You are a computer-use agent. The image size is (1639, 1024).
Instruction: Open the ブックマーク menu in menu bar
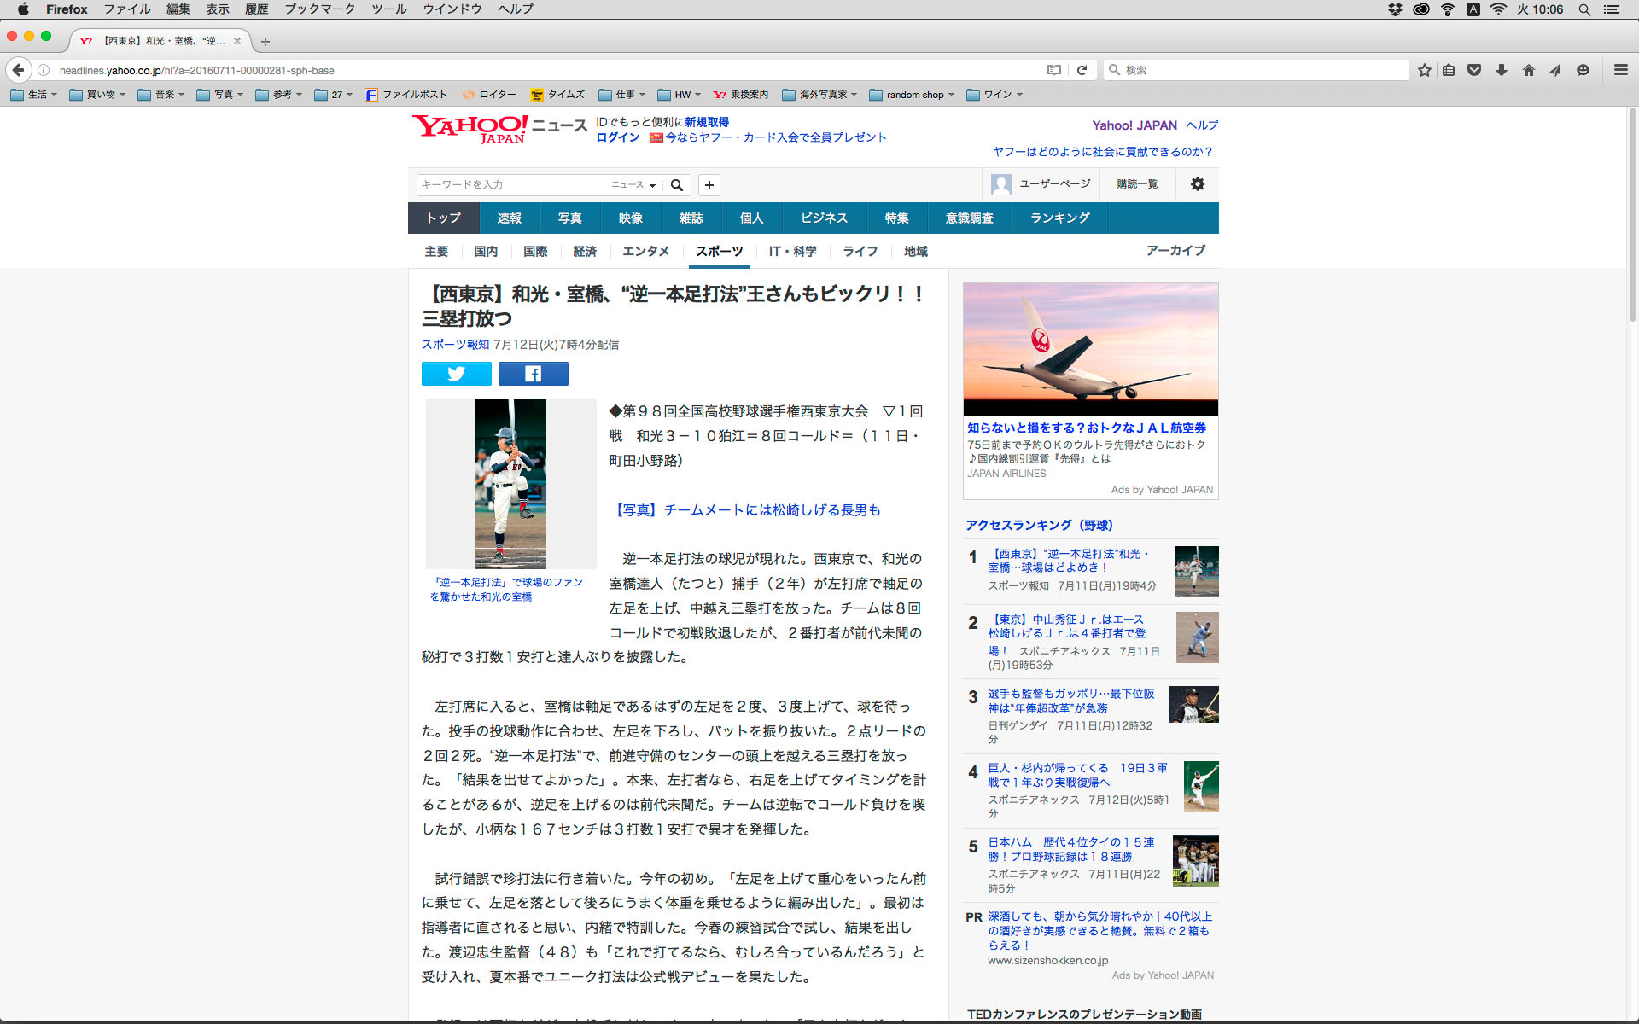[319, 9]
